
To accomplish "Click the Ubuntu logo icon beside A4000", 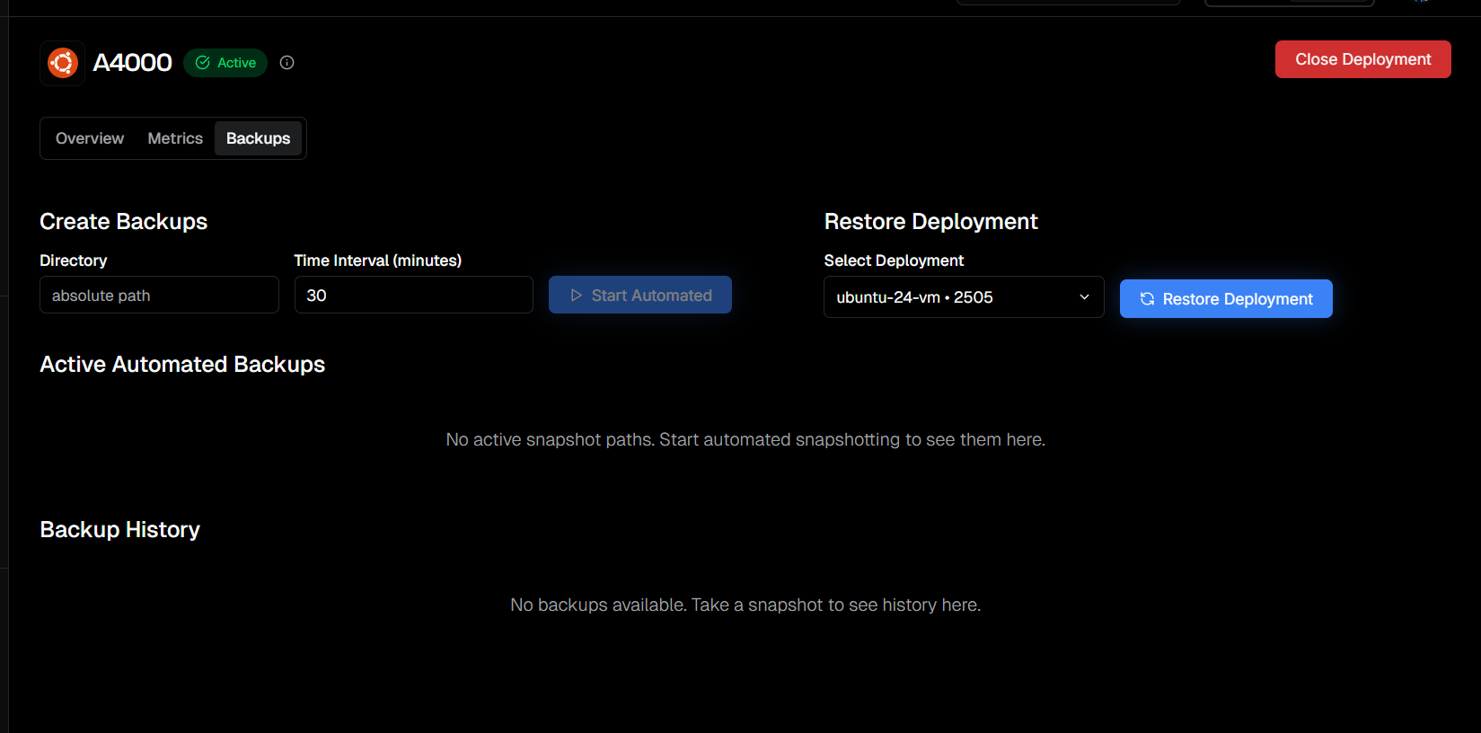I will [63, 63].
